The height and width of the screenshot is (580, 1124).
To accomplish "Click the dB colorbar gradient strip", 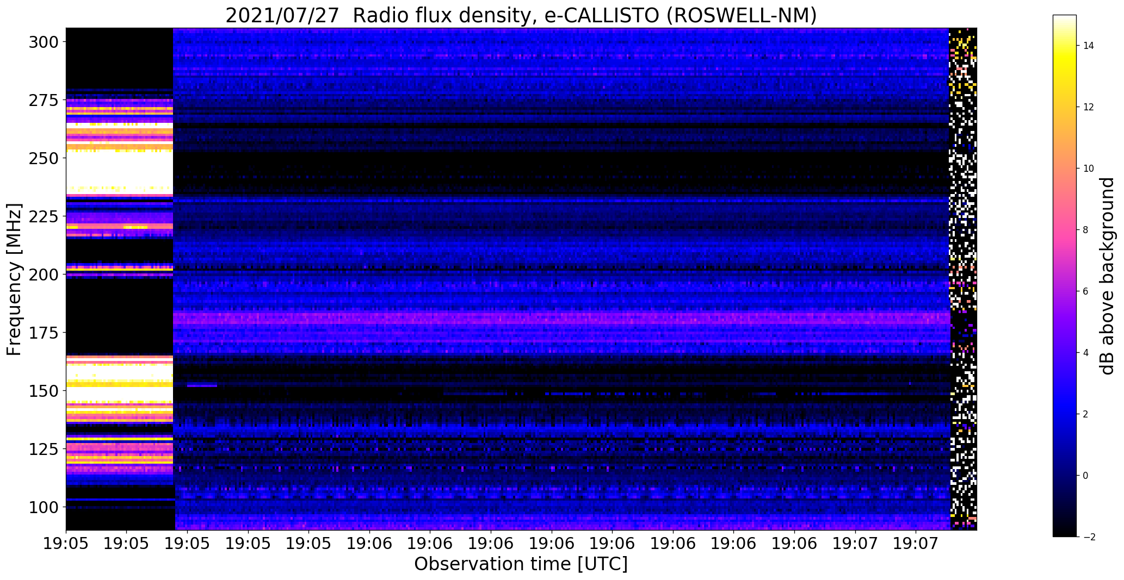I will click(x=1065, y=276).
